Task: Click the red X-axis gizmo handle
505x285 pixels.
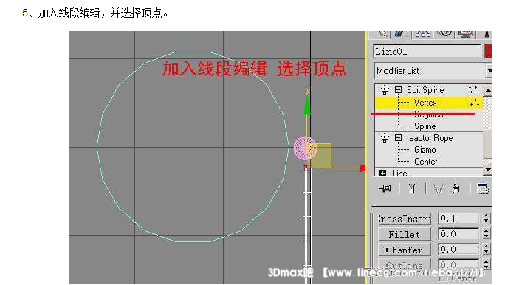Action: click(363, 168)
